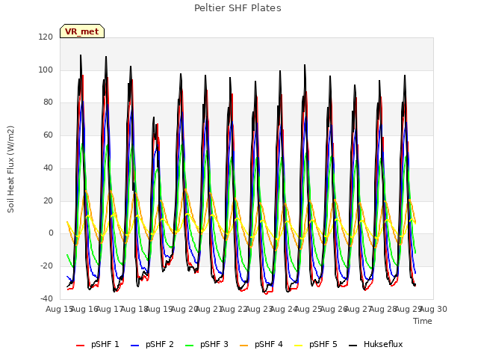Click the Aug 20 x-axis label
Screen dimensions: 478x359
[x=184, y=309]
